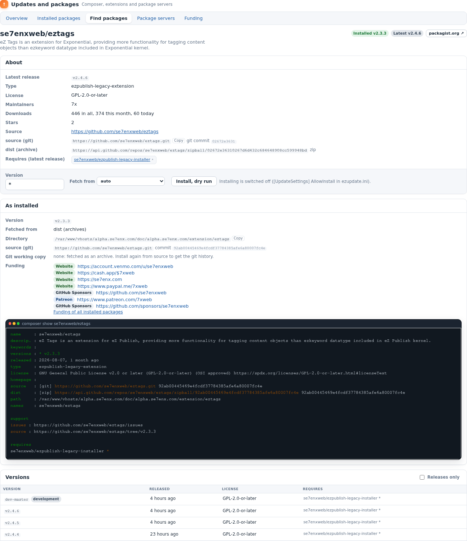Copy the source git URL in About
This screenshot has width=467, height=541.
click(179, 141)
